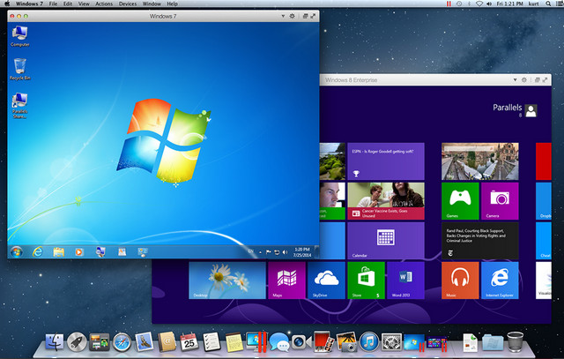Show hidden tray icons in Windows 7
This screenshot has height=359, width=564.
pyautogui.click(x=261, y=252)
